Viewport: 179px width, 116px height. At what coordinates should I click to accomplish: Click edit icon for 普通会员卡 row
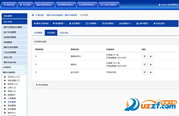click(144, 56)
